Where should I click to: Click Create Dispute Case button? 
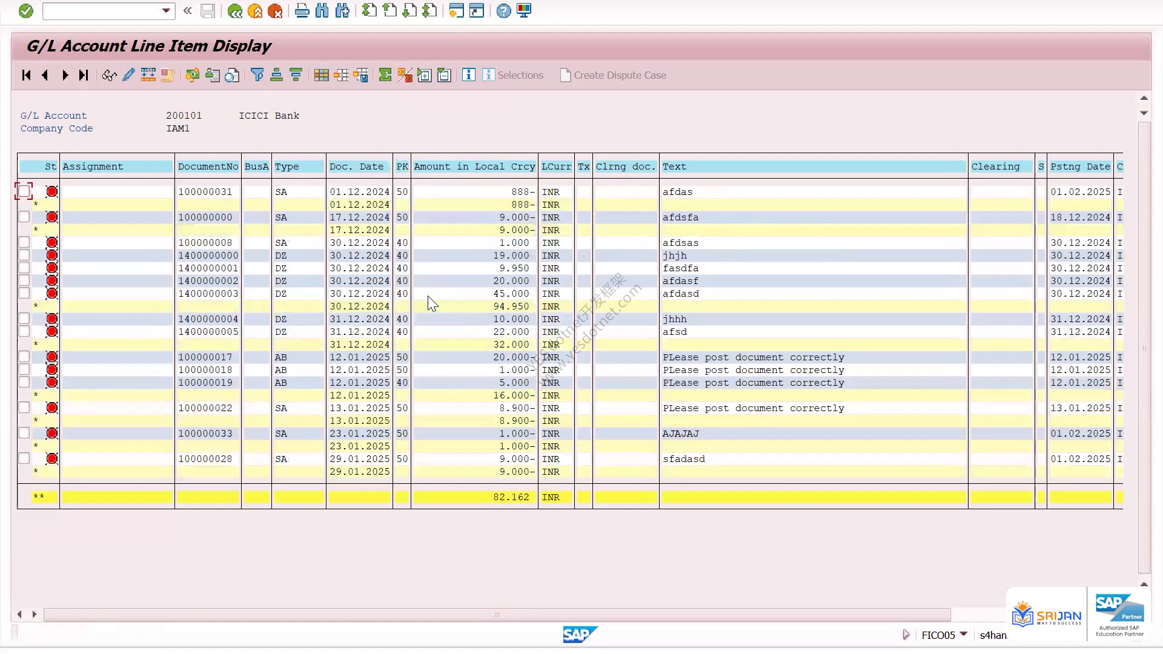tap(613, 75)
